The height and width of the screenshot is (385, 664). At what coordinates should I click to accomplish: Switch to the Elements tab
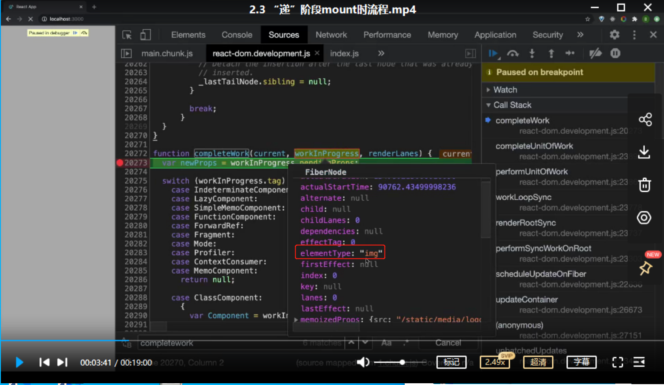click(188, 35)
